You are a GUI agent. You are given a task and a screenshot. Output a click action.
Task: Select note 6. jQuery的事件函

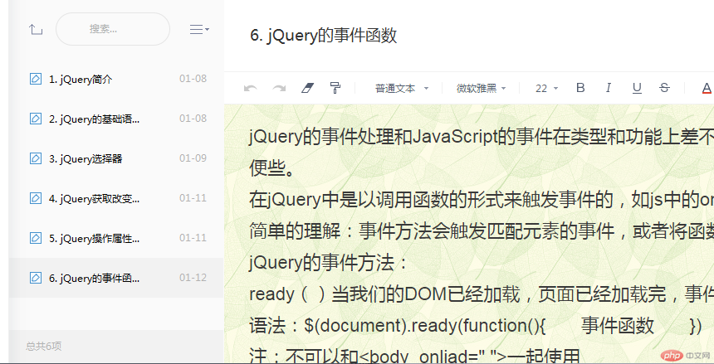[x=116, y=278]
